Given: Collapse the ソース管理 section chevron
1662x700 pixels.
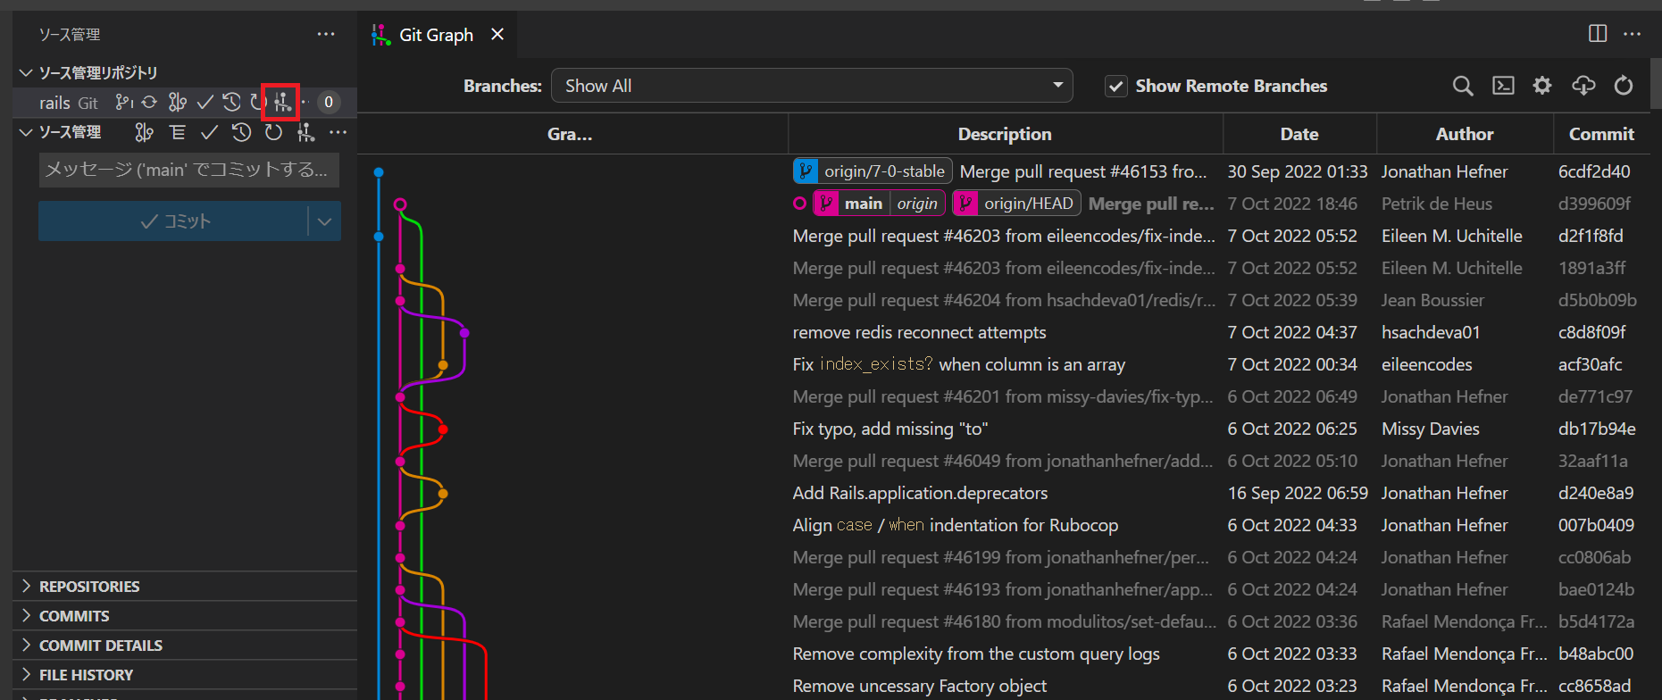Looking at the screenshot, I should point(26,132).
